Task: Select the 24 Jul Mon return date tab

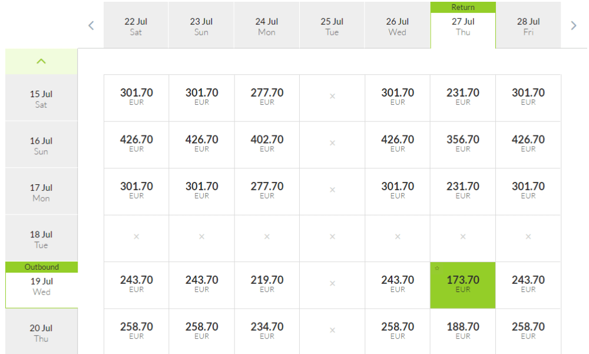Action: click(267, 27)
